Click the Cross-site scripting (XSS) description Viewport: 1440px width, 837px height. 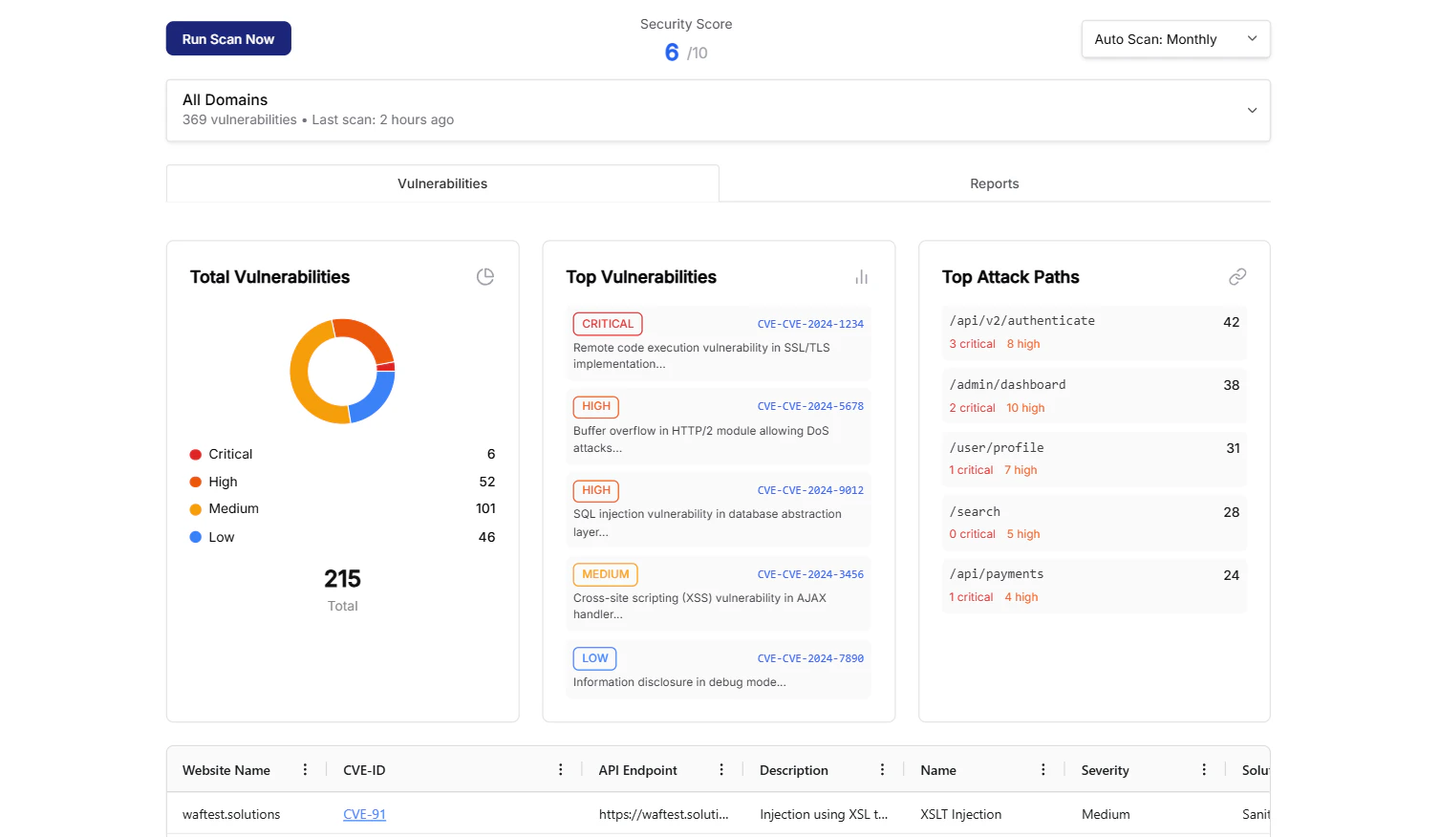(x=699, y=606)
